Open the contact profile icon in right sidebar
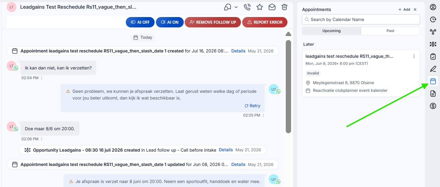This screenshot has height=187, width=440. 433,7
